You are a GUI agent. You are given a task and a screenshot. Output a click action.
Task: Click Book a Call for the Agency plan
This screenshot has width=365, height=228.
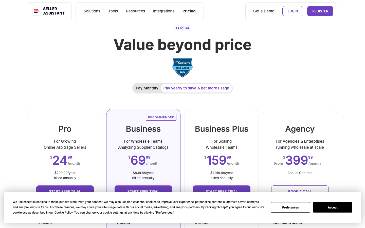tap(300, 191)
